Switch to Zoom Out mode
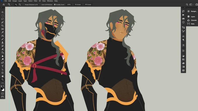This screenshot has width=198, height=111. coord(20,5)
